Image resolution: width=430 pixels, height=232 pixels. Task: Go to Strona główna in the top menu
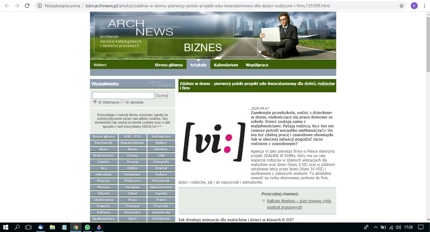[169, 65]
